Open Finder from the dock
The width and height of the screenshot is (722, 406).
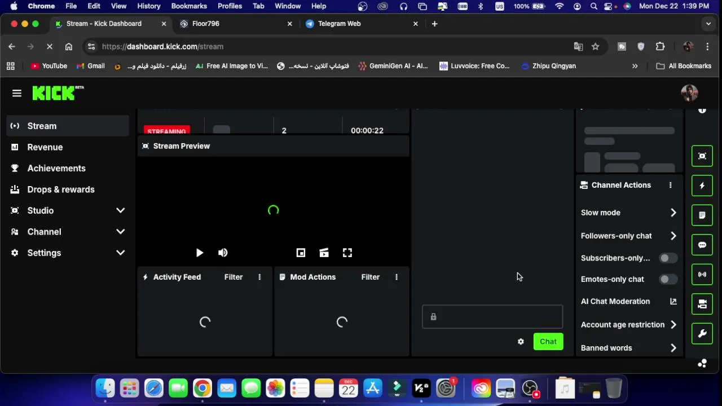pos(105,389)
